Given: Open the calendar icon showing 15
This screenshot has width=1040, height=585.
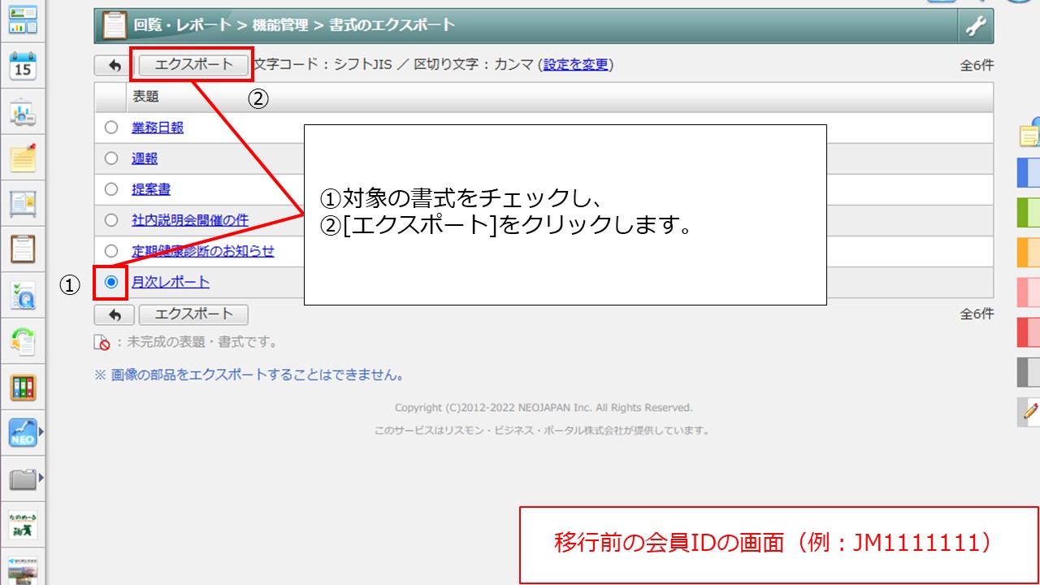Looking at the screenshot, I should pos(24,66).
